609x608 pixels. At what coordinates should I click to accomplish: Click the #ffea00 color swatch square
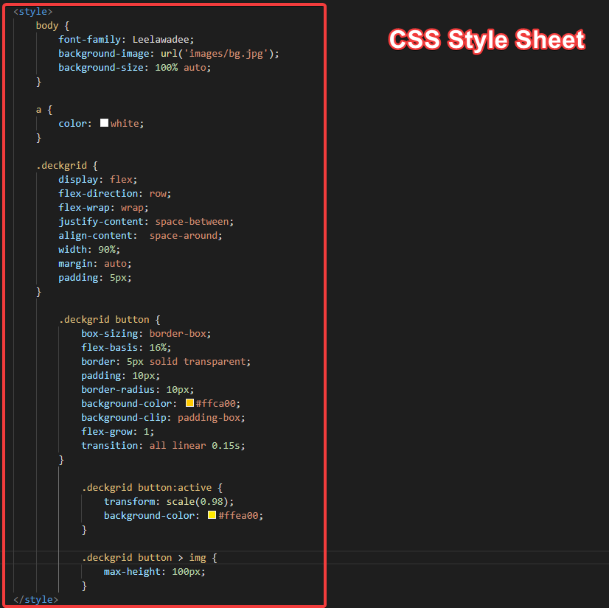[212, 515]
